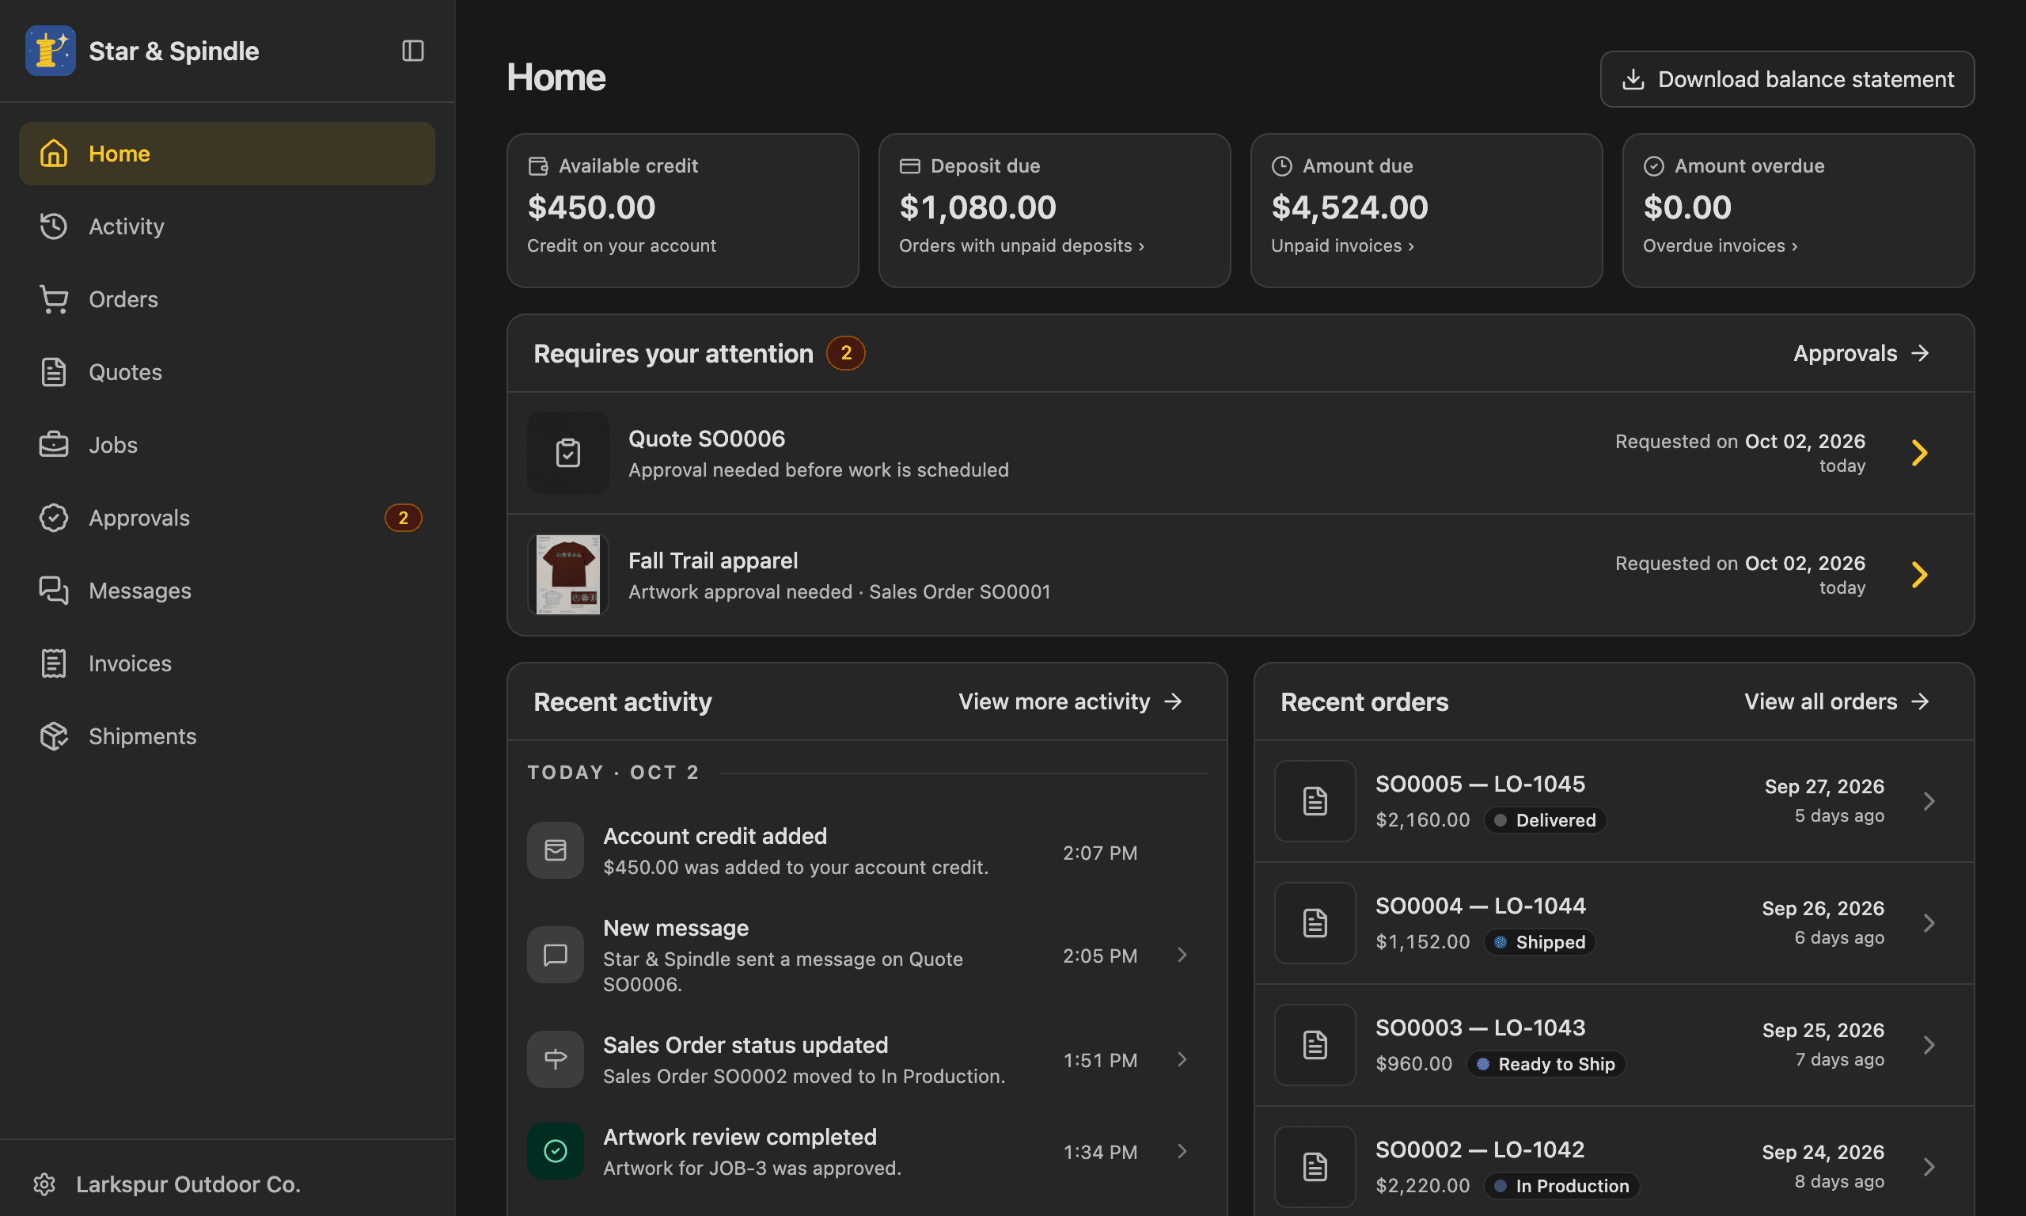Click the Quote SO0006 clipboard icon
The image size is (2026, 1216).
[568, 453]
